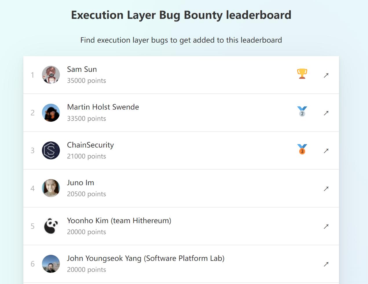
Task: Open John Youngseok Yang's external link arrow
Action: 326,264
